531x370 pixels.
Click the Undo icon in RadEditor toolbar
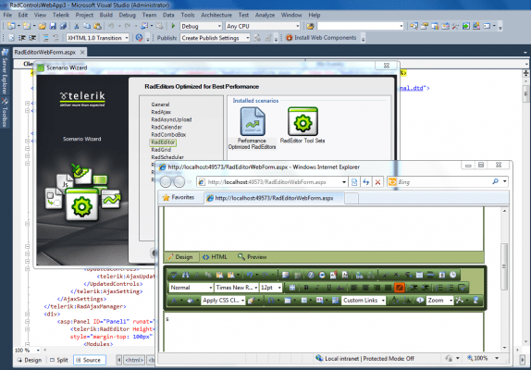pyautogui.click(x=250, y=275)
